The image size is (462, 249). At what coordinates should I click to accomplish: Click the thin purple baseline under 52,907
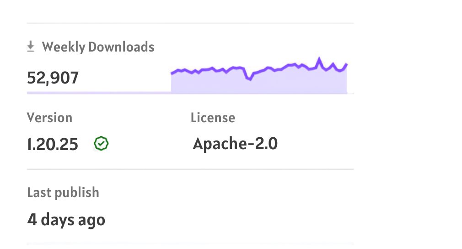[99, 93]
